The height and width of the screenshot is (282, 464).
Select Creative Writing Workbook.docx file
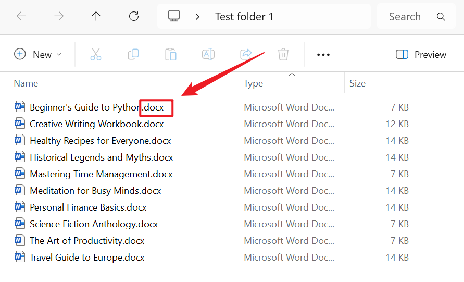coord(96,124)
